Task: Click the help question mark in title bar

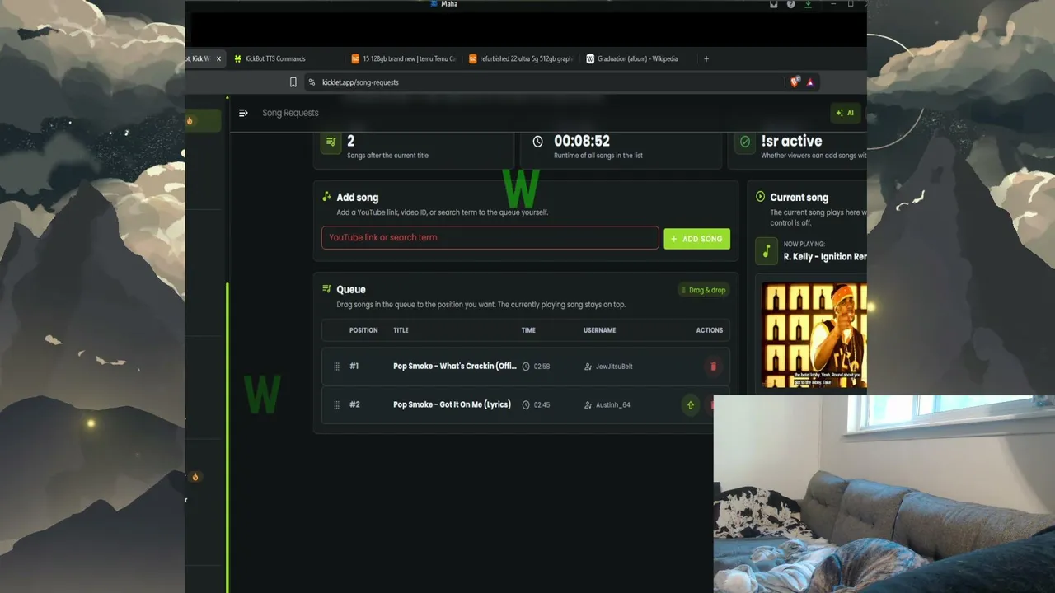Action: click(x=790, y=4)
